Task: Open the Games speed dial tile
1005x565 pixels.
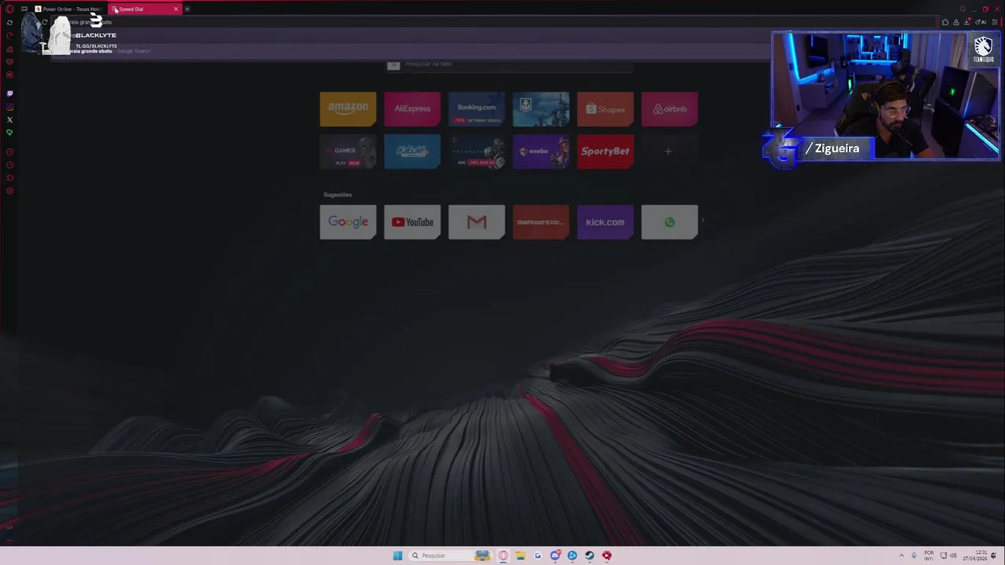Action: [x=348, y=151]
